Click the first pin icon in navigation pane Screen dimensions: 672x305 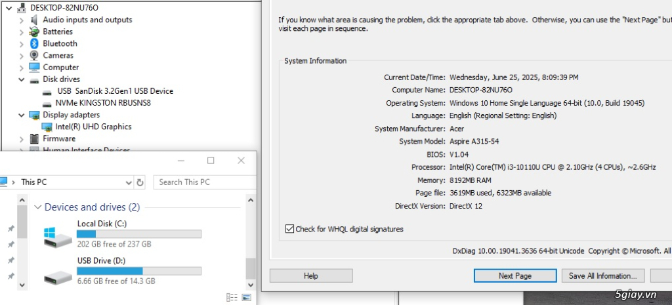tap(11, 229)
